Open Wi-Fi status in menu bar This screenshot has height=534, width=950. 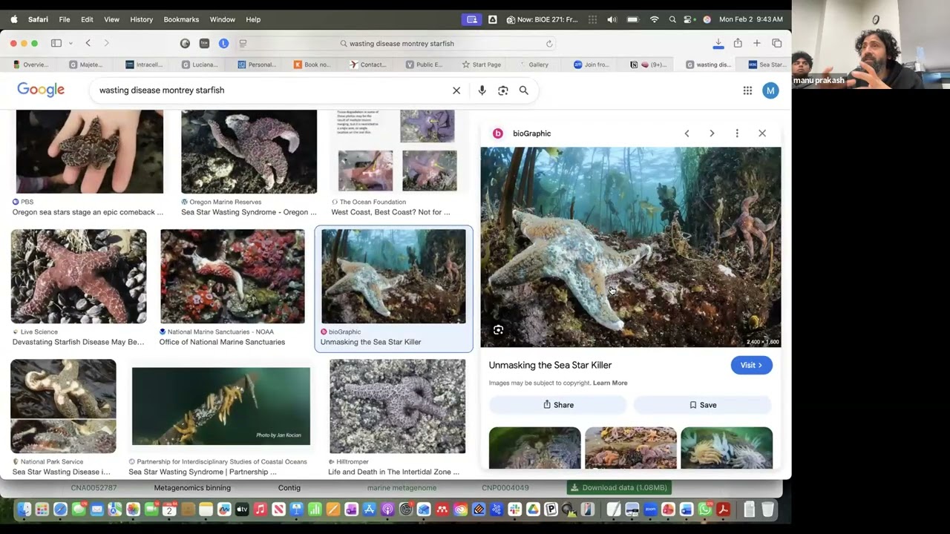click(654, 19)
